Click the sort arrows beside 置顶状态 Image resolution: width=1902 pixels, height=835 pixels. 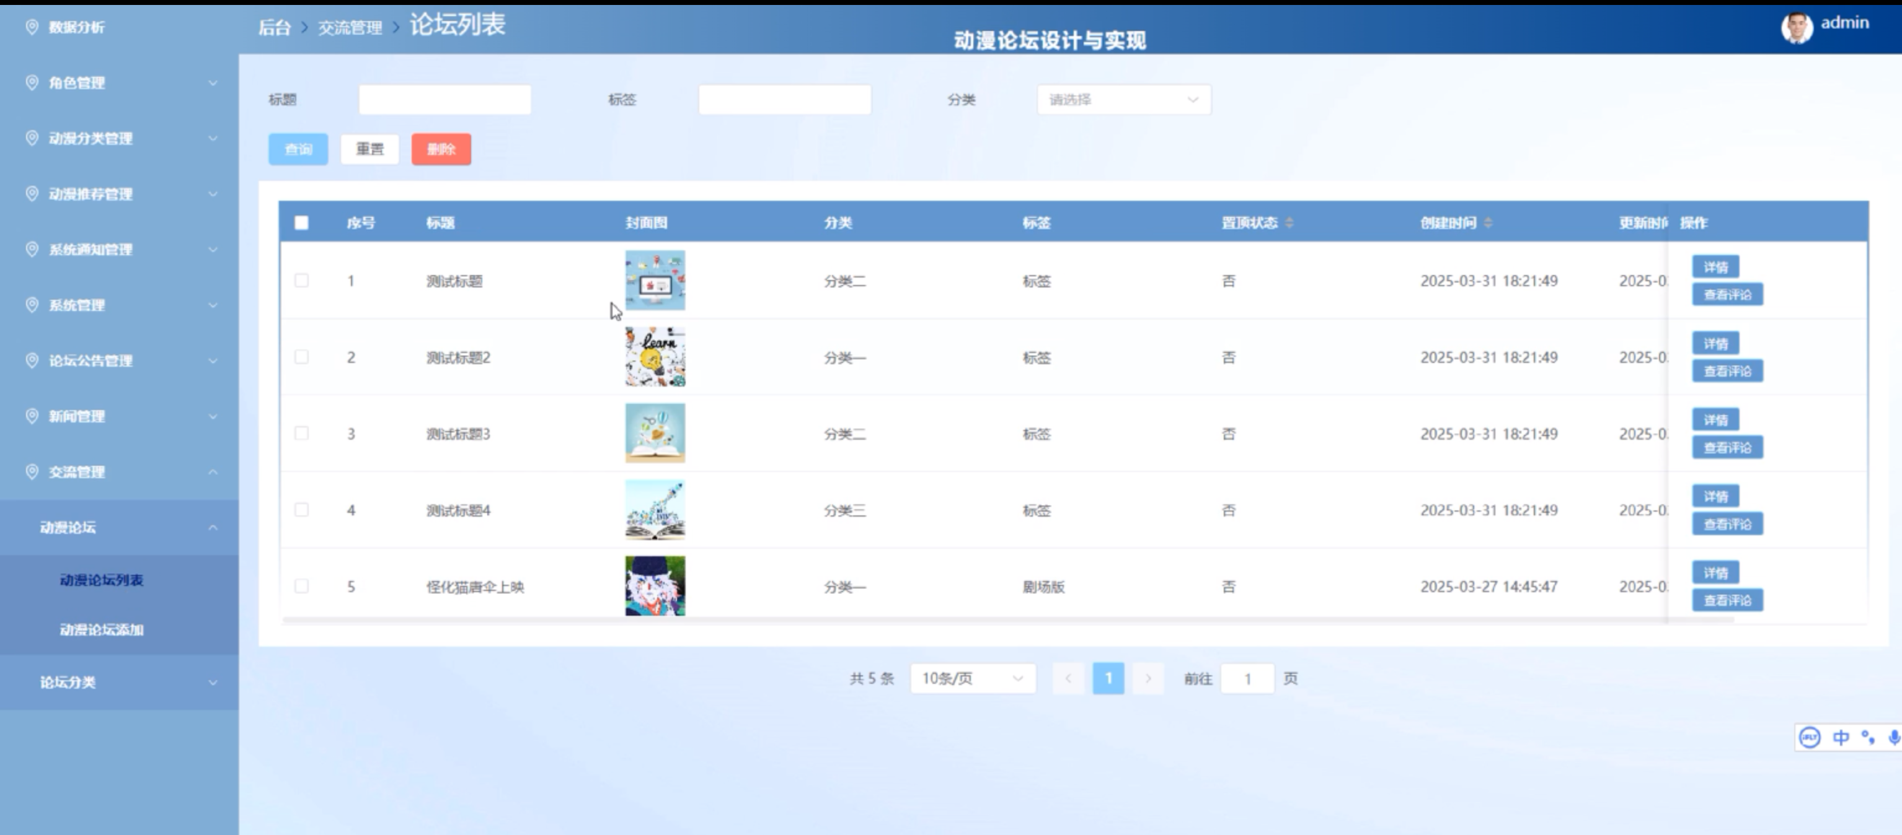pos(1289,223)
